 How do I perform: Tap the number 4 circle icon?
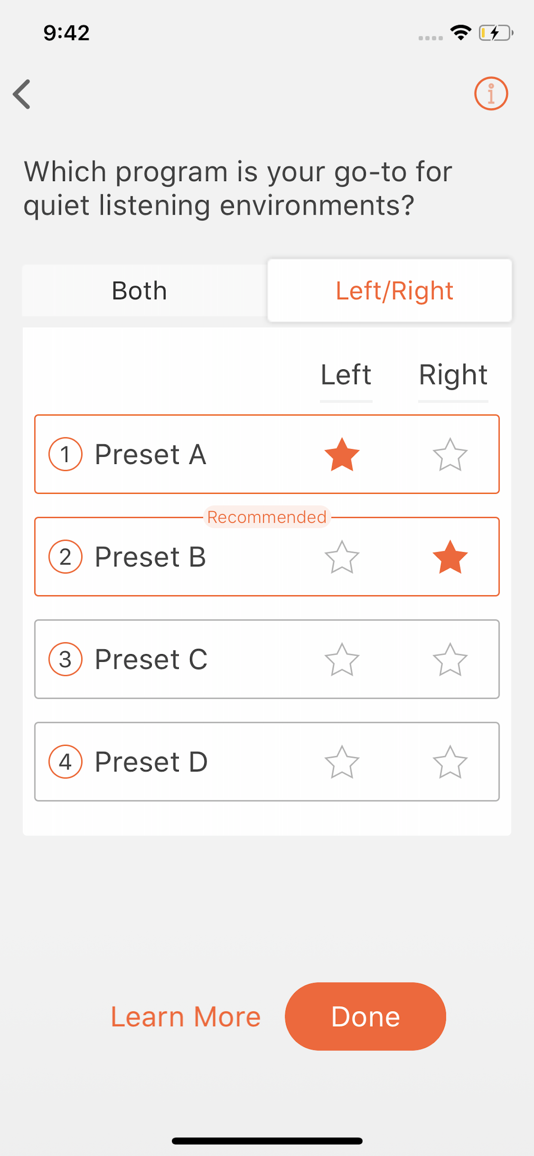click(65, 762)
